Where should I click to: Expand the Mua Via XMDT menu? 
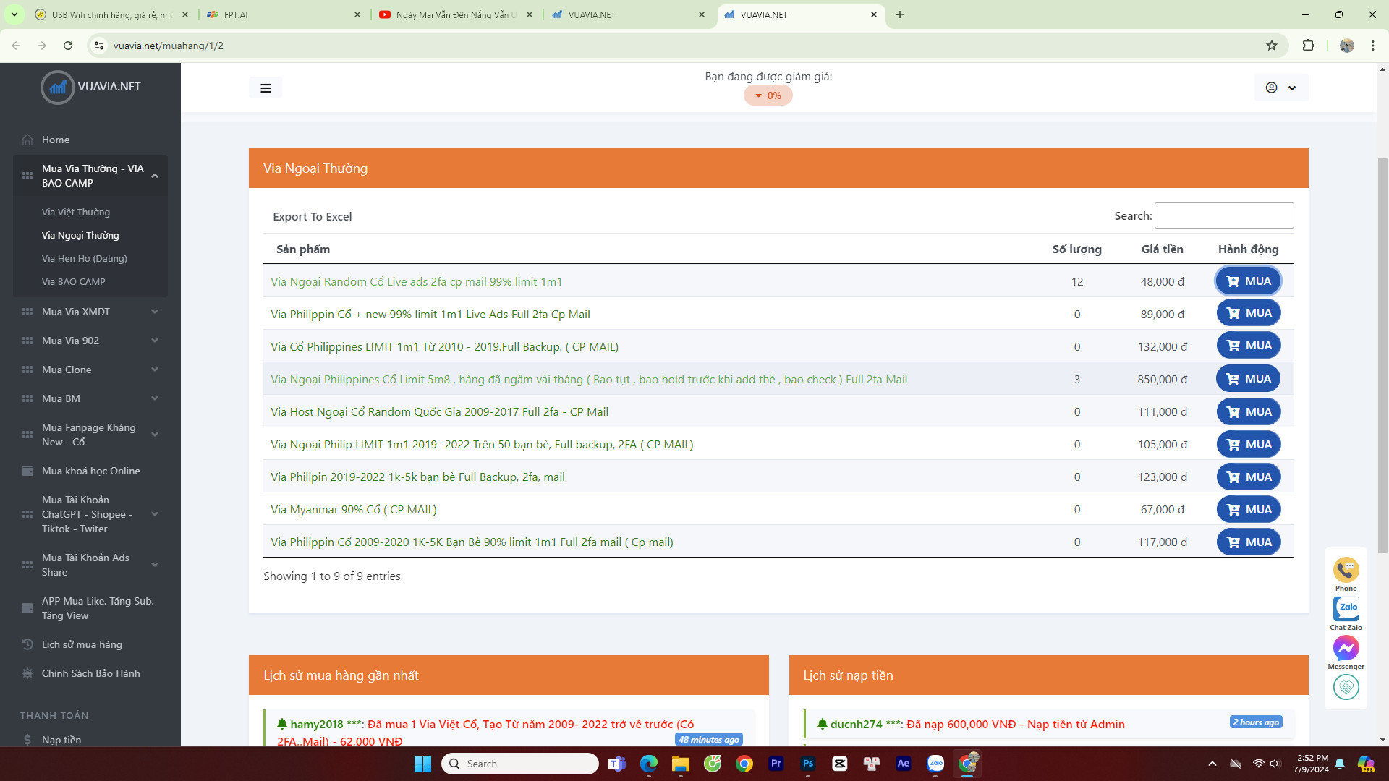point(90,312)
